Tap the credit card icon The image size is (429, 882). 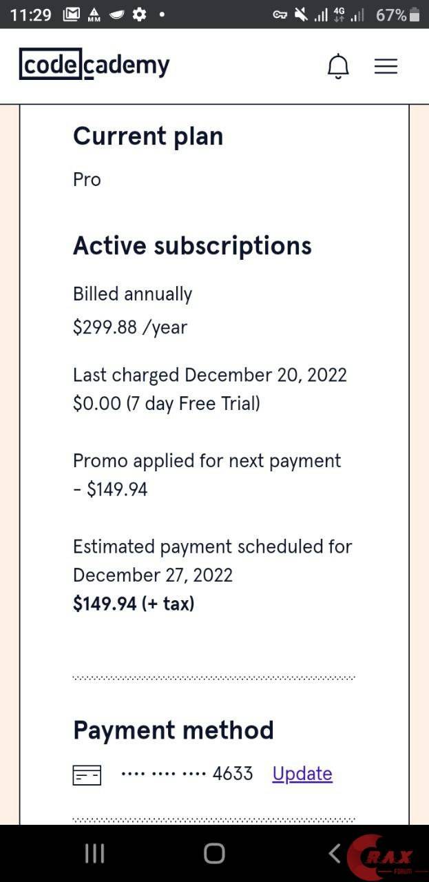[x=87, y=775]
